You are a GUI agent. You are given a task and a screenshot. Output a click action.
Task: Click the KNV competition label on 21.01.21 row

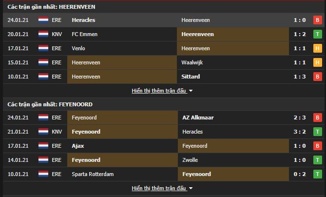[57, 132]
